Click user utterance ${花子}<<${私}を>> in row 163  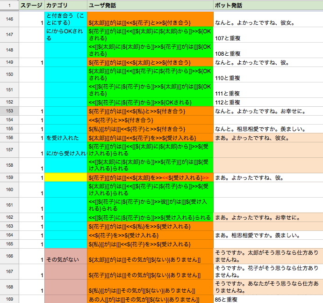150,226
